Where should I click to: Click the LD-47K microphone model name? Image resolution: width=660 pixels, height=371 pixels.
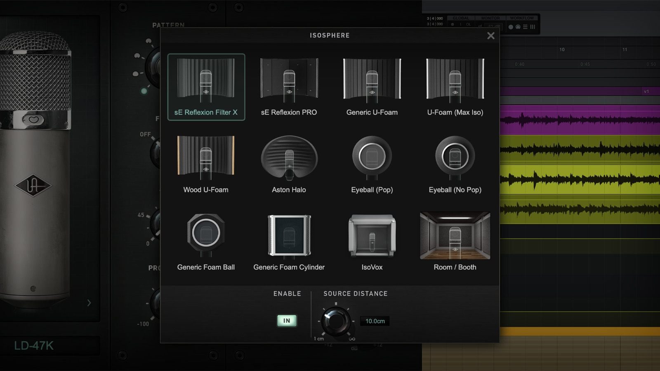pyautogui.click(x=34, y=345)
